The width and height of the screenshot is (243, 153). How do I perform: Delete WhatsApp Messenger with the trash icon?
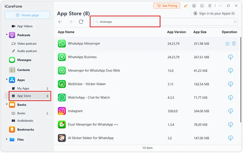point(234,44)
